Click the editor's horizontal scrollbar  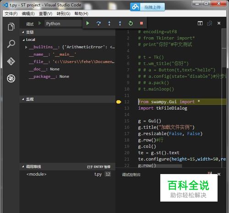coord(160,166)
